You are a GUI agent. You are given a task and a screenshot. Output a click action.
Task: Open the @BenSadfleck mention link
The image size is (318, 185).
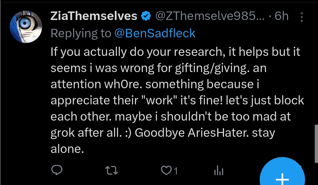point(155,33)
